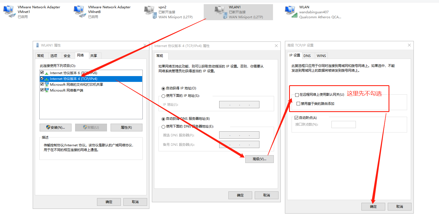
Task: Toggle 自动跃点 checkbox
Action: (296, 118)
